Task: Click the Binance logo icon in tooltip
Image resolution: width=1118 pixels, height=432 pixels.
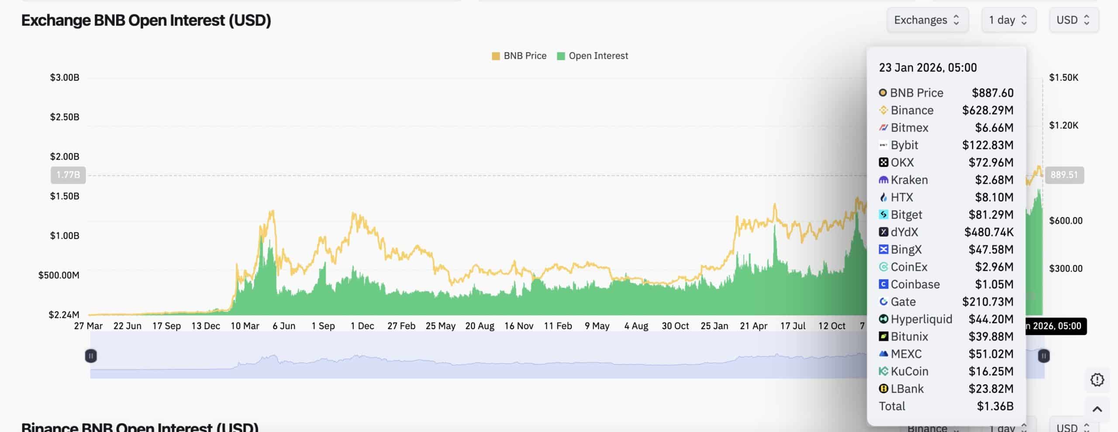Action: 883,110
